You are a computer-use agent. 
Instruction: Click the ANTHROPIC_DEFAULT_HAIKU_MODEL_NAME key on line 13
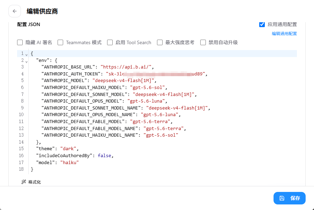[x=90, y=135]
